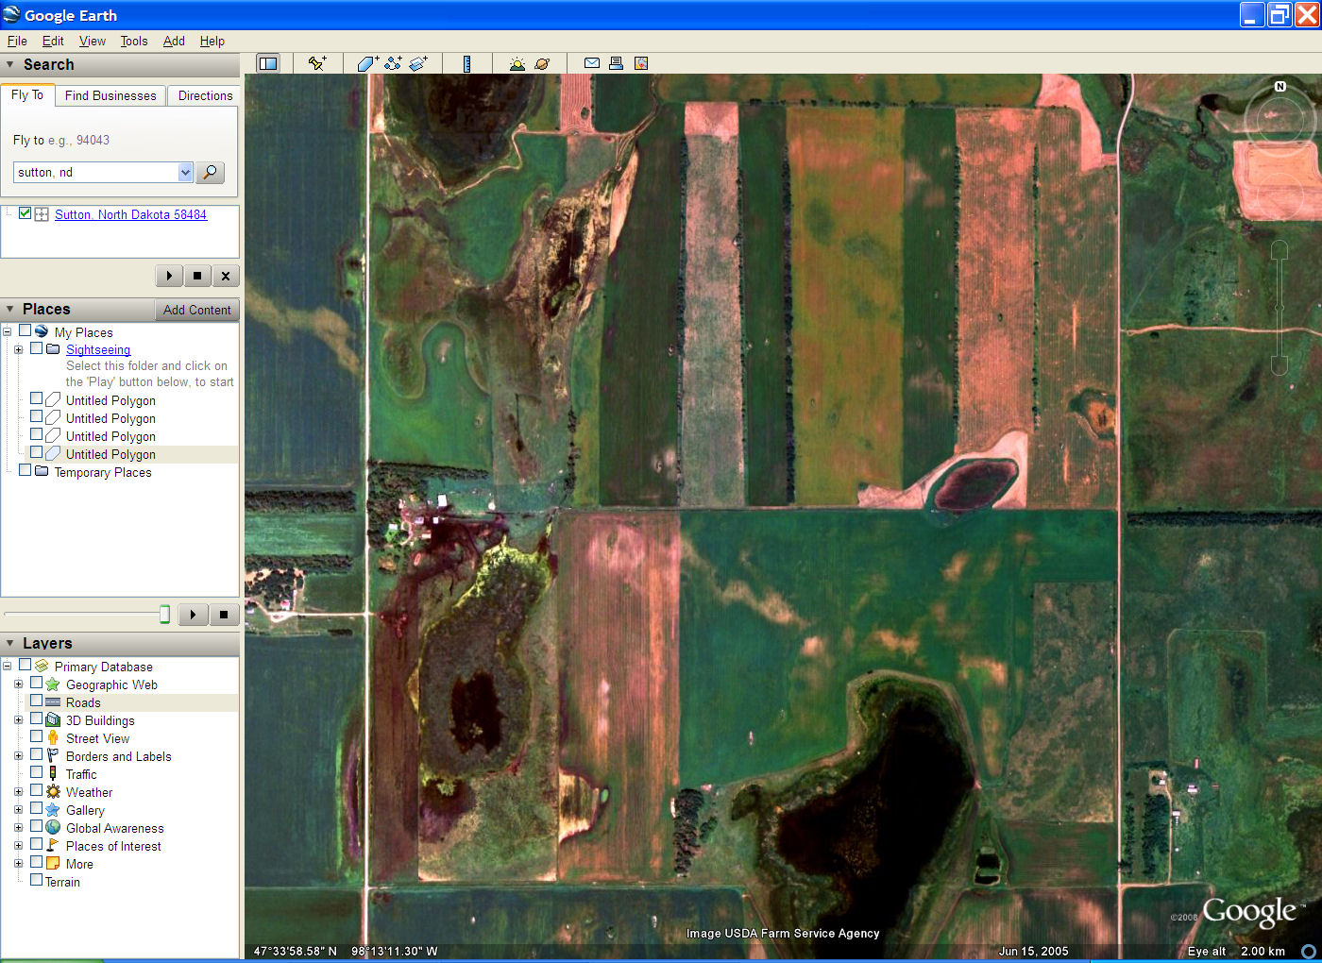Click the Fly To search field
Viewport: 1322px width, 963px height.
pyautogui.click(x=95, y=172)
